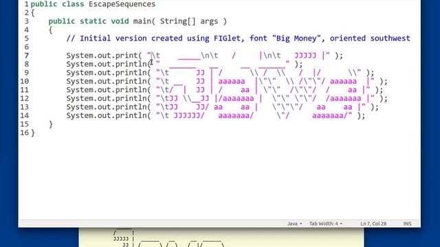Image resolution: width=440 pixels, height=247 pixels.
Task: Click line number 2 with the opening brace
Action: click(x=27, y=13)
